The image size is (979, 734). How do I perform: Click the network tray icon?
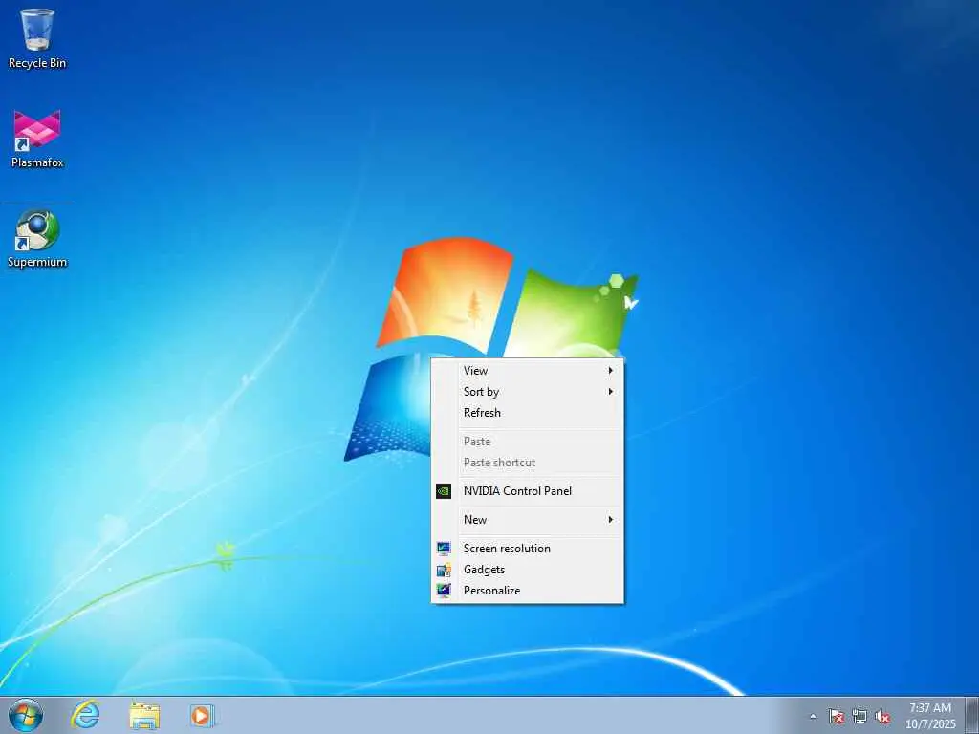click(859, 717)
